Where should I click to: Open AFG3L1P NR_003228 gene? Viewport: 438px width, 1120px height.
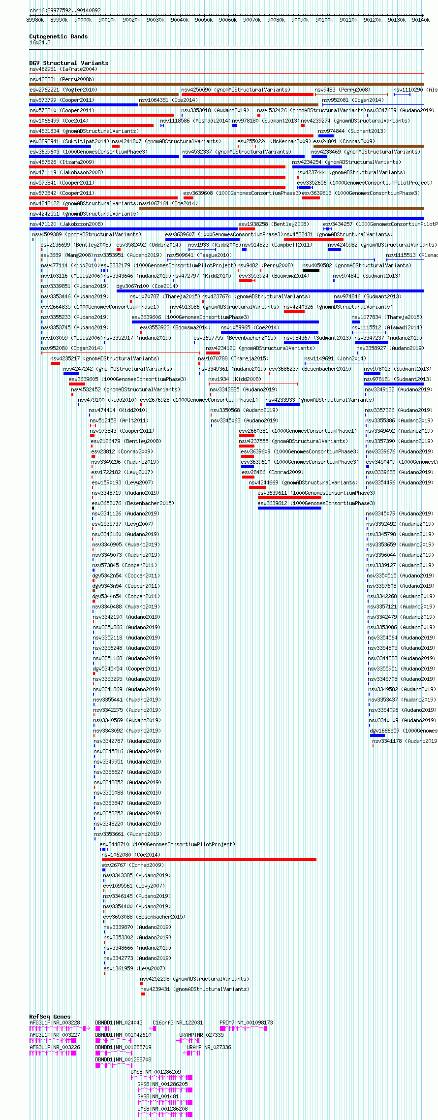coord(55,1023)
